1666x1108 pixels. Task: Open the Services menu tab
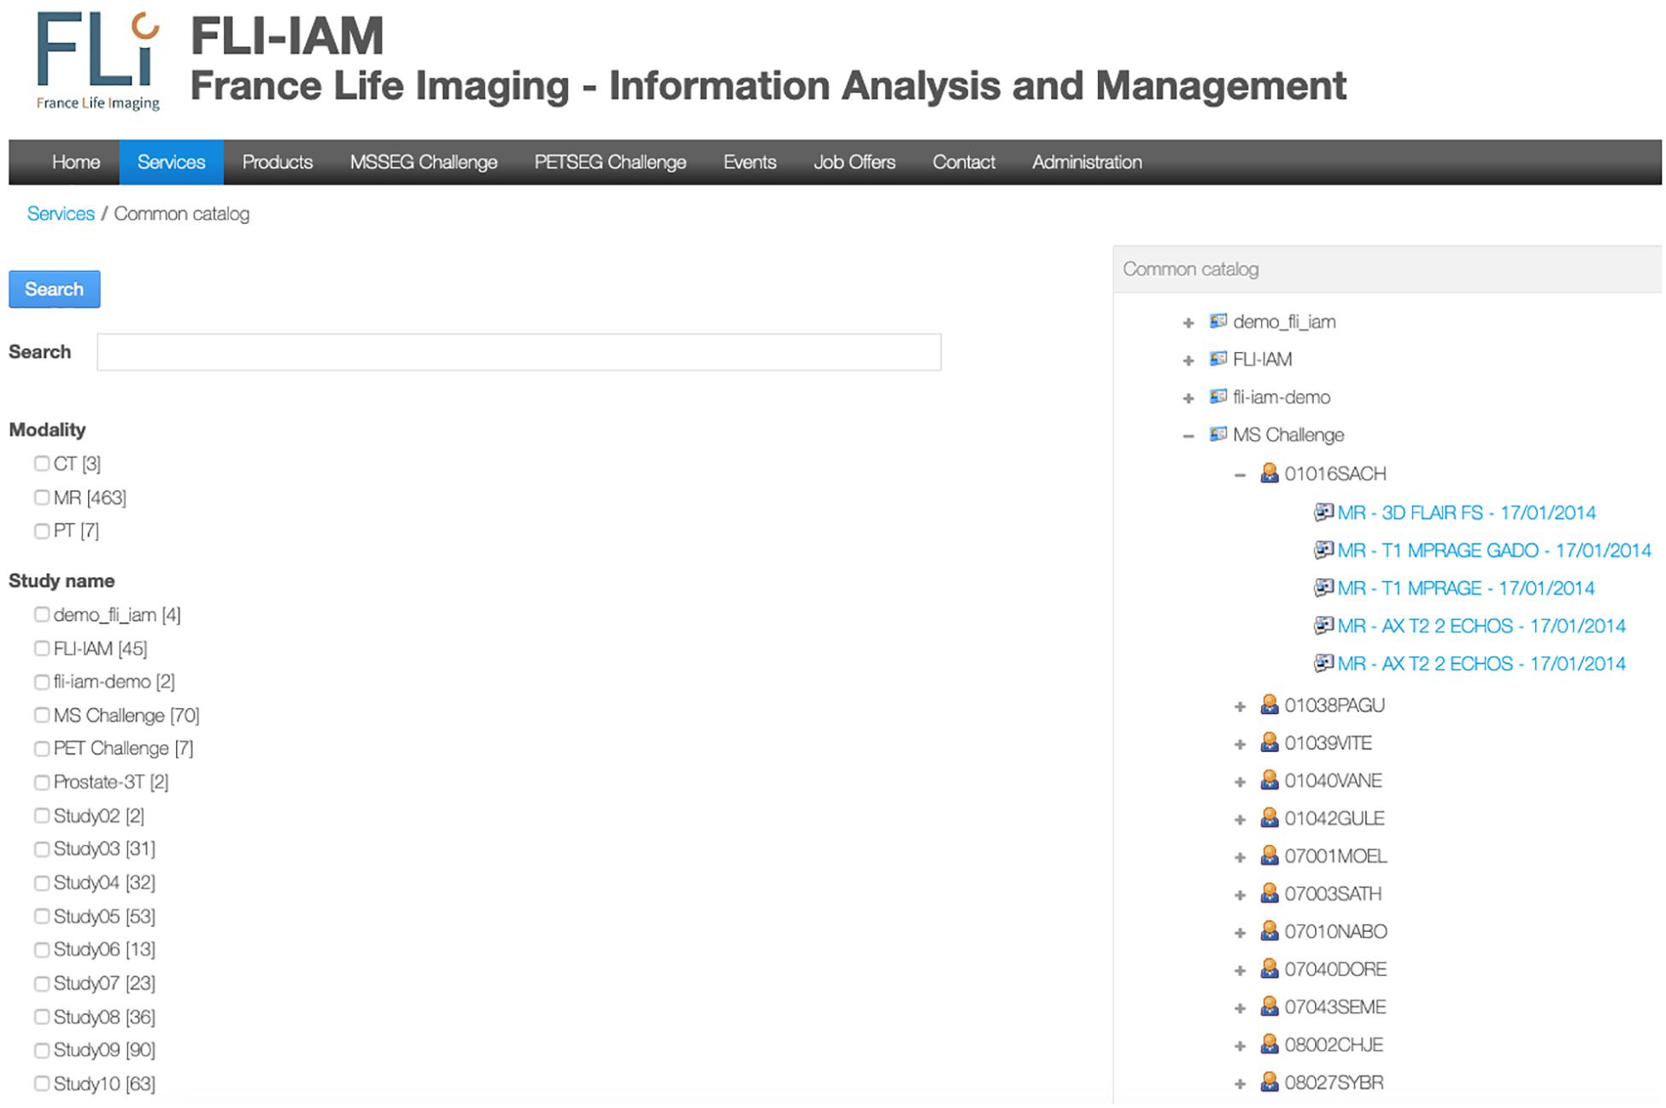(x=171, y=162)
